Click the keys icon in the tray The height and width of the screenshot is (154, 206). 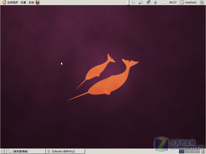[133, 2]
